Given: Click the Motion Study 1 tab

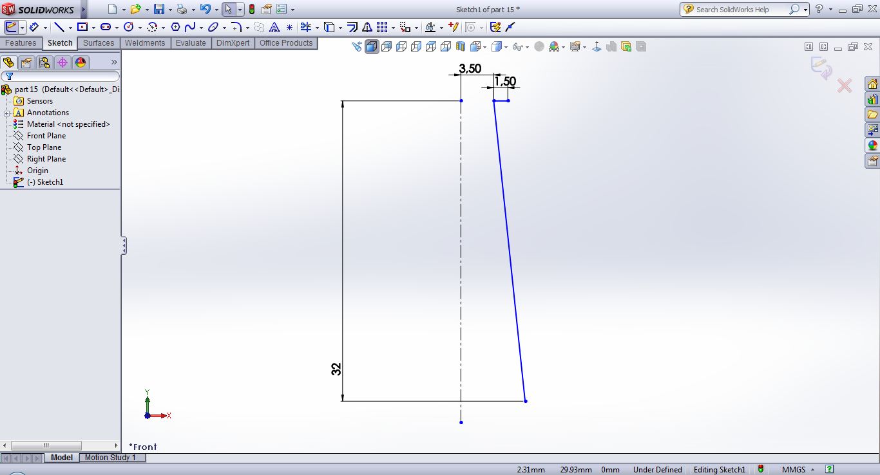Looking at the screenshot, I should click(x=110, y=458).
